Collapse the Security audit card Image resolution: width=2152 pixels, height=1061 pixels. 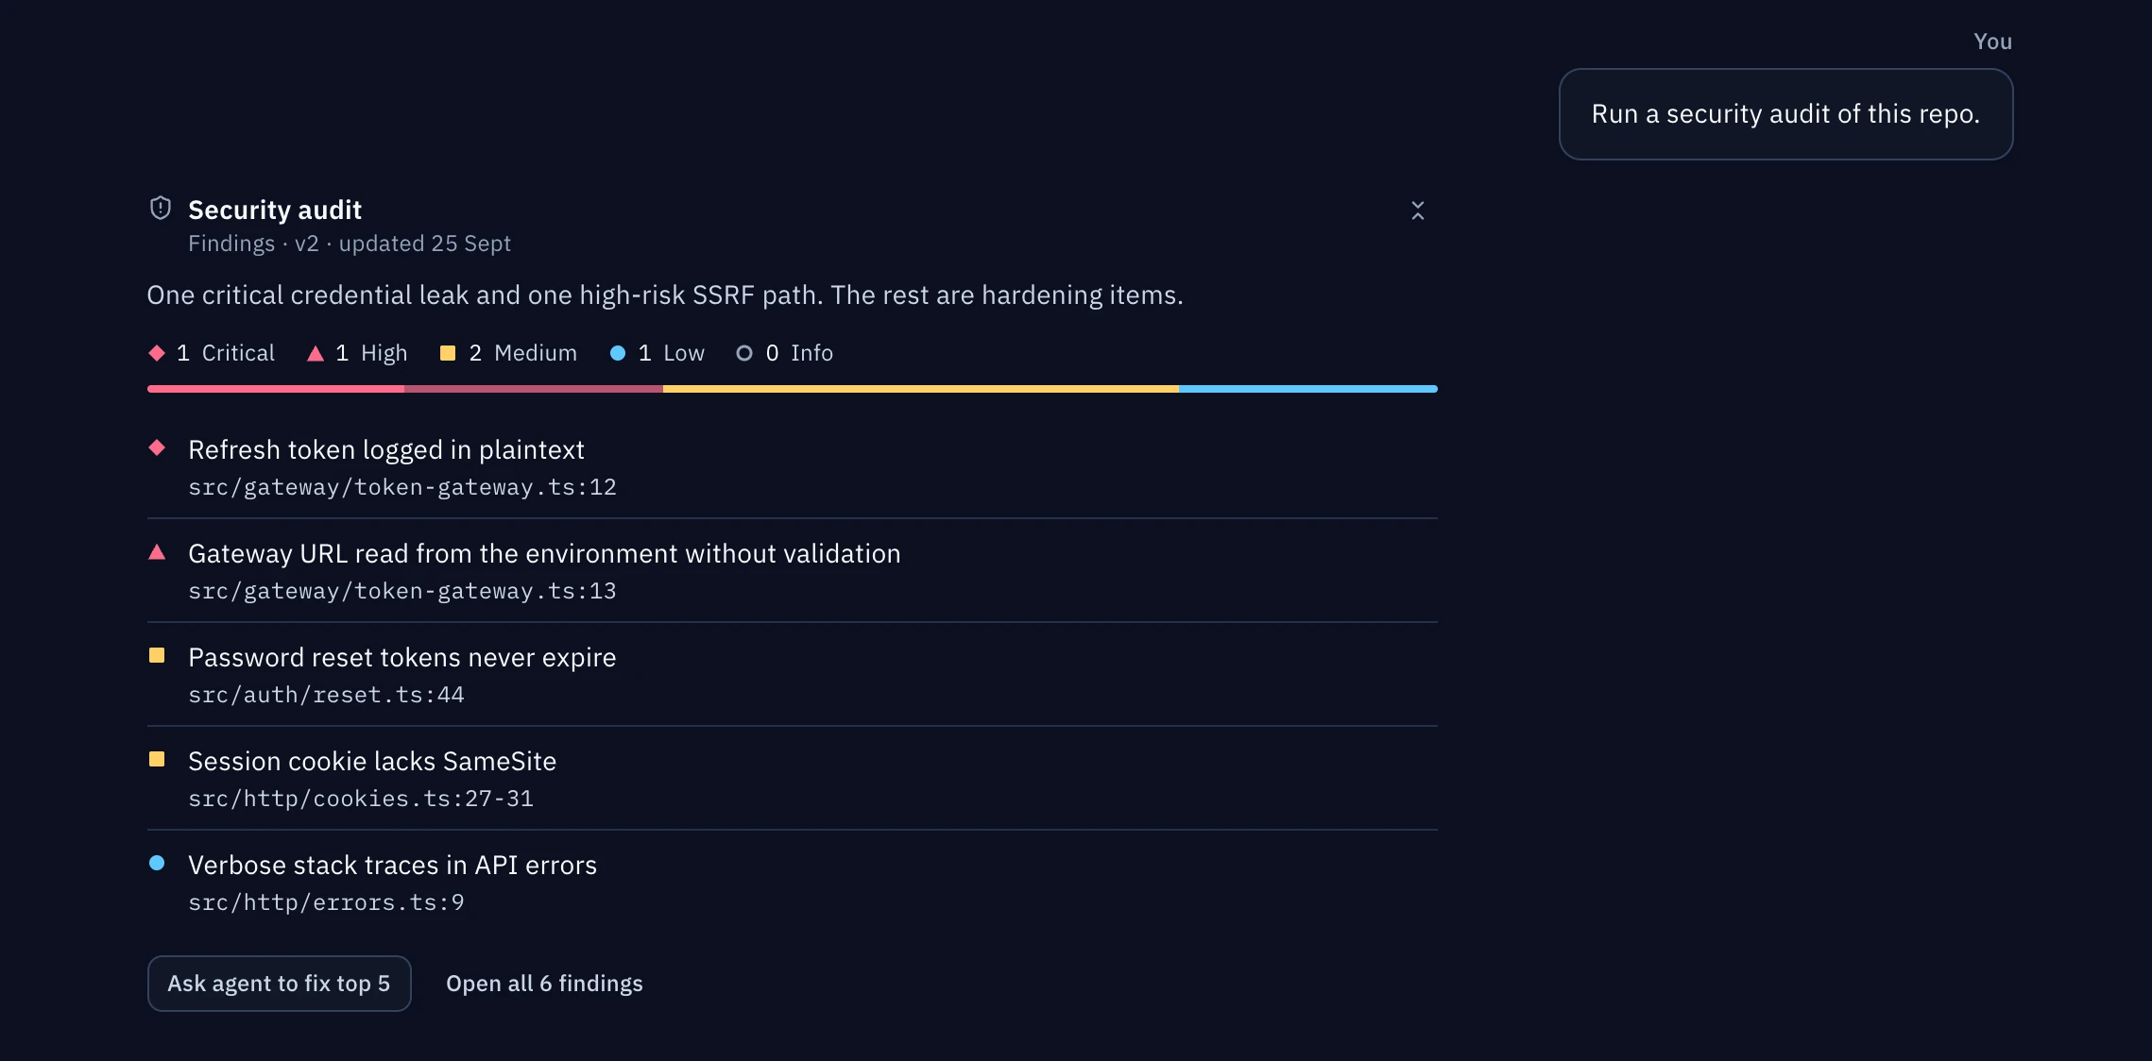click(1417, 210)
